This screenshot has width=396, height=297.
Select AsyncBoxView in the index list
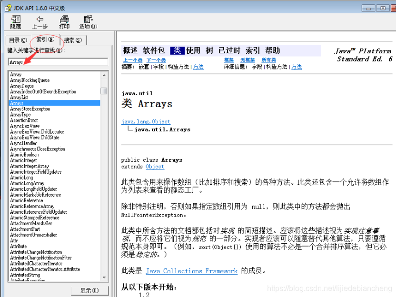pyautogui.click(x=25, y=126)
